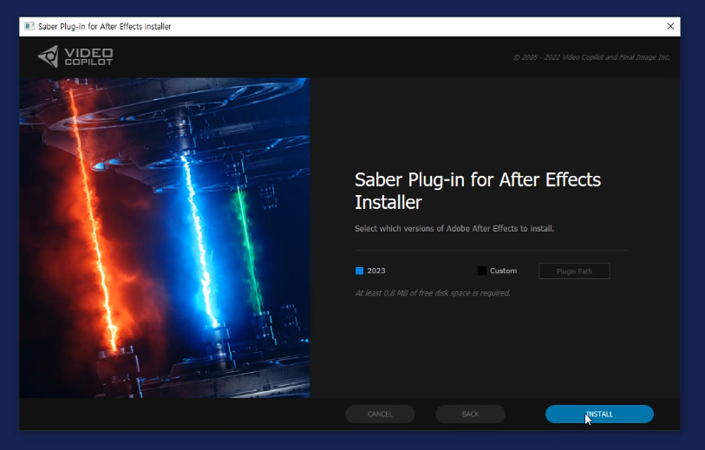Click the installer title bar app icon

point(29,26)
